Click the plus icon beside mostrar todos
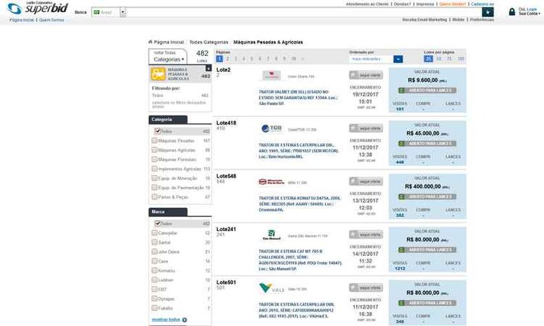 [x=185, y=320]
